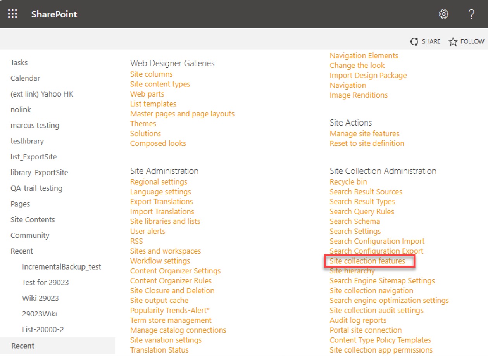
Task: Select Calendar in left navigation
Action: [25, 78]
